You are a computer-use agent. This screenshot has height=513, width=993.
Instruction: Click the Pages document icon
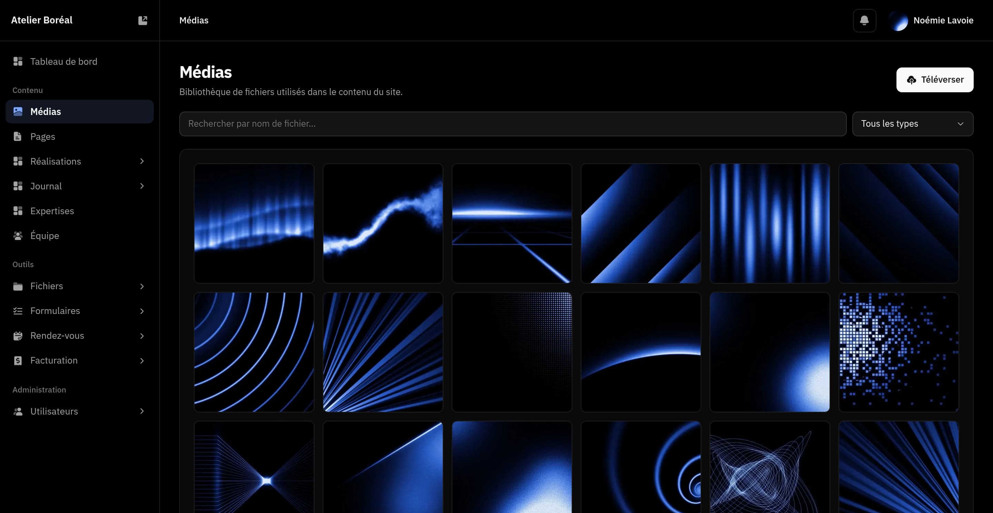pyautogui.click(x=18, y=137)
